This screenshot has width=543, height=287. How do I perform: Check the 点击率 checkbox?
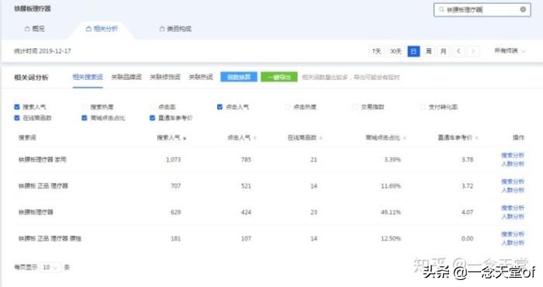point(152,106)
